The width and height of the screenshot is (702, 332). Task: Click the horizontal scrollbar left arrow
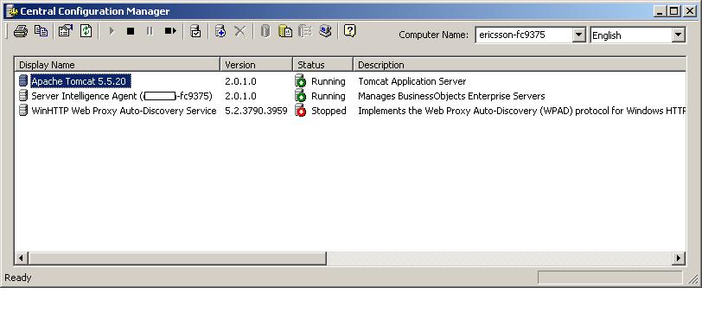click(x=21, y=258)
